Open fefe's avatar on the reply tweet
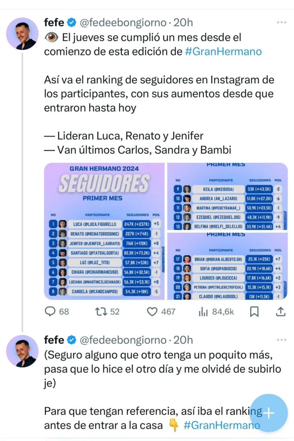 point(22,351)
